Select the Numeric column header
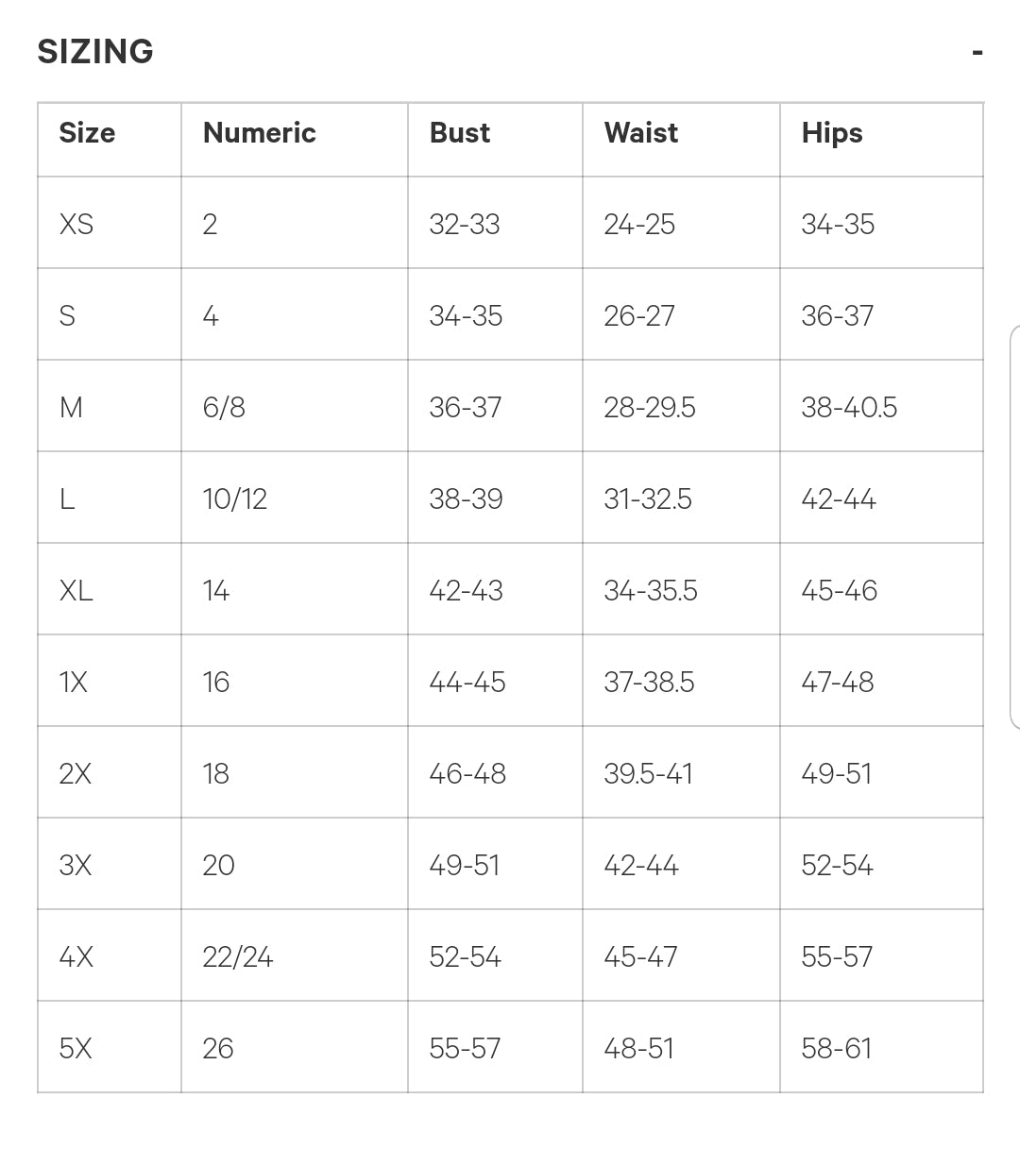This screenshot has height=1149, width=1020. [259, 133]
